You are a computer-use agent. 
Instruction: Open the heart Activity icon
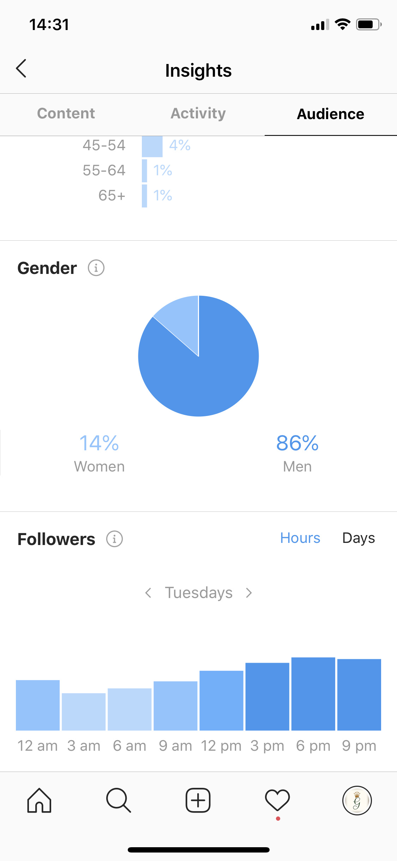(277, 801)
